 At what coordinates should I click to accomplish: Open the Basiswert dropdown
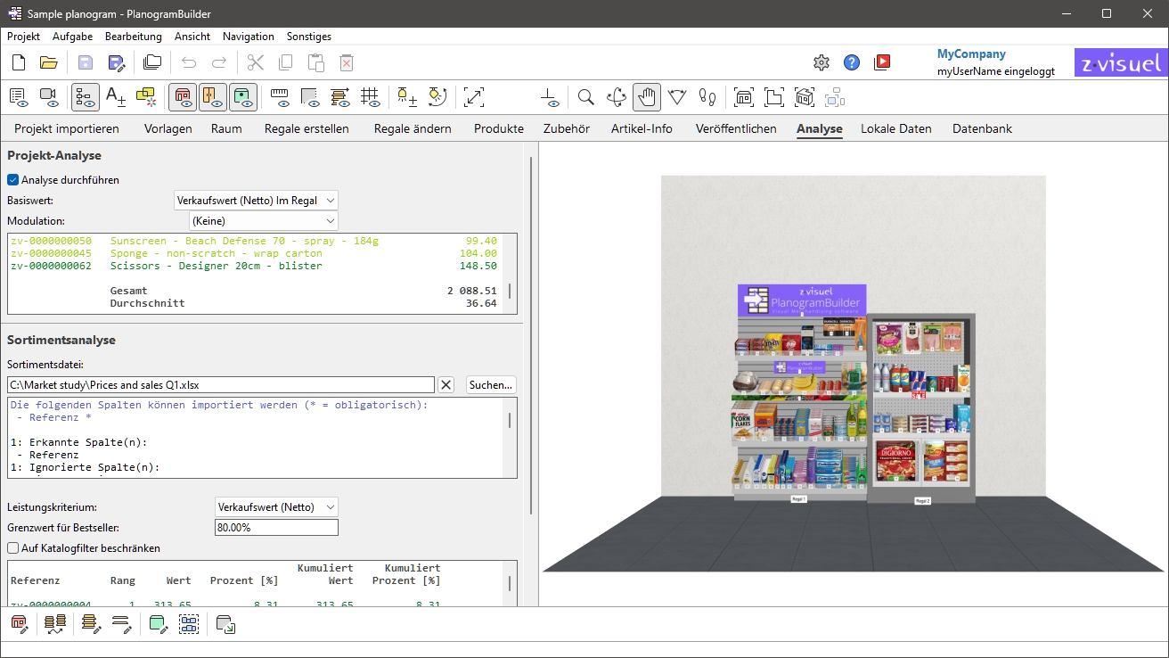coord(256,201)
